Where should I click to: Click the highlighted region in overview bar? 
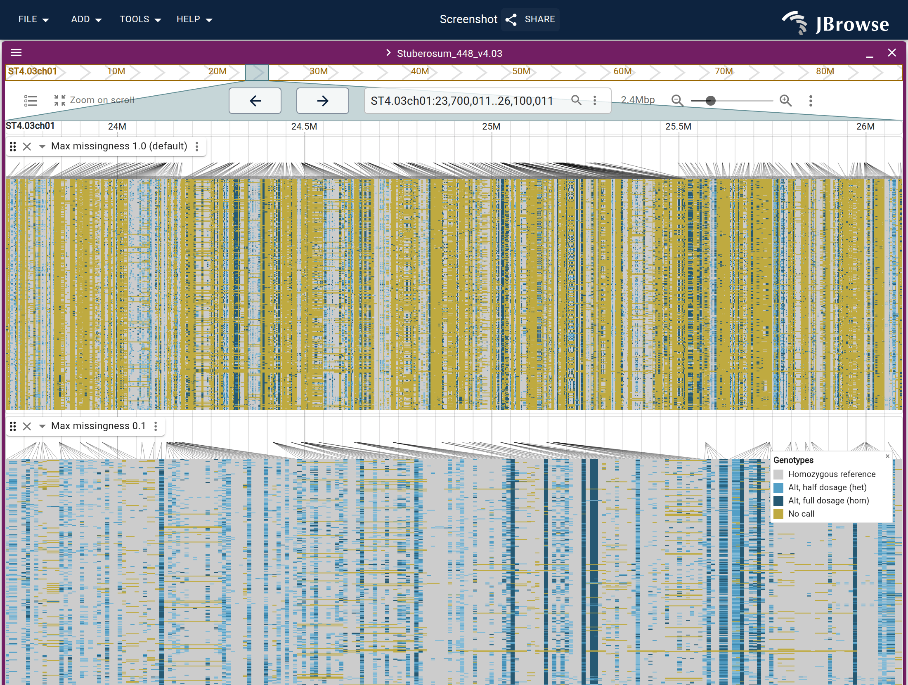tap(257, 72)
